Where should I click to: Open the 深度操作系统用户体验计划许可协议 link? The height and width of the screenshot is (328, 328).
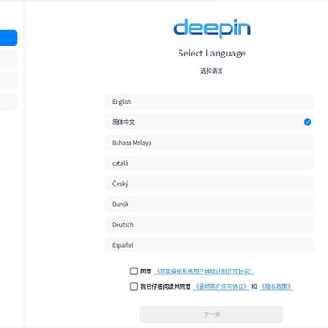coord(204,272)
